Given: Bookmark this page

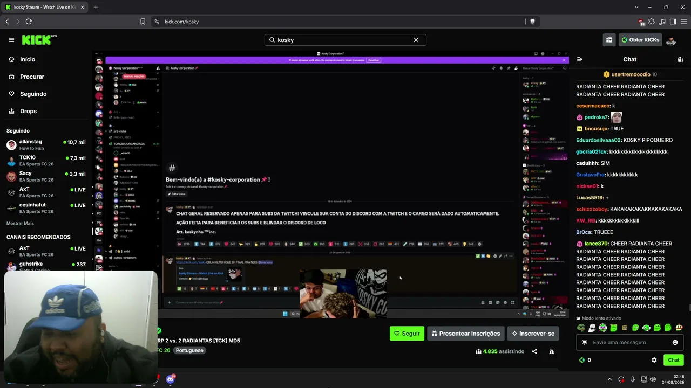Looking at the screenshot, I should click(x=143, y=22).
